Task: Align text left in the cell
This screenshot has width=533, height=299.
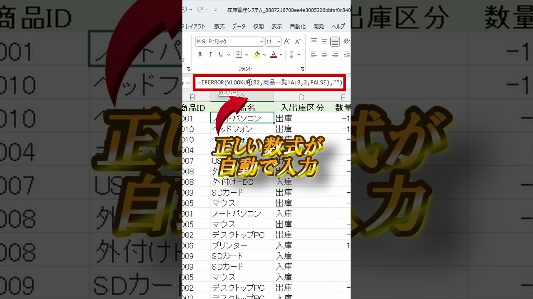Action: click(x=314, y=54)
